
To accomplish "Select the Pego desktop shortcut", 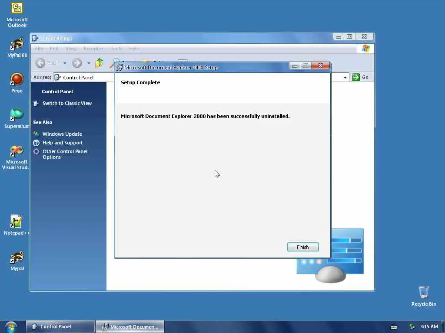I will pos(17,83).
